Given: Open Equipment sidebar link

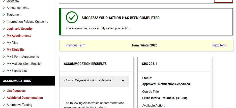Looking at the screenshot, I should pyautogui.click(x=14, y=15).
